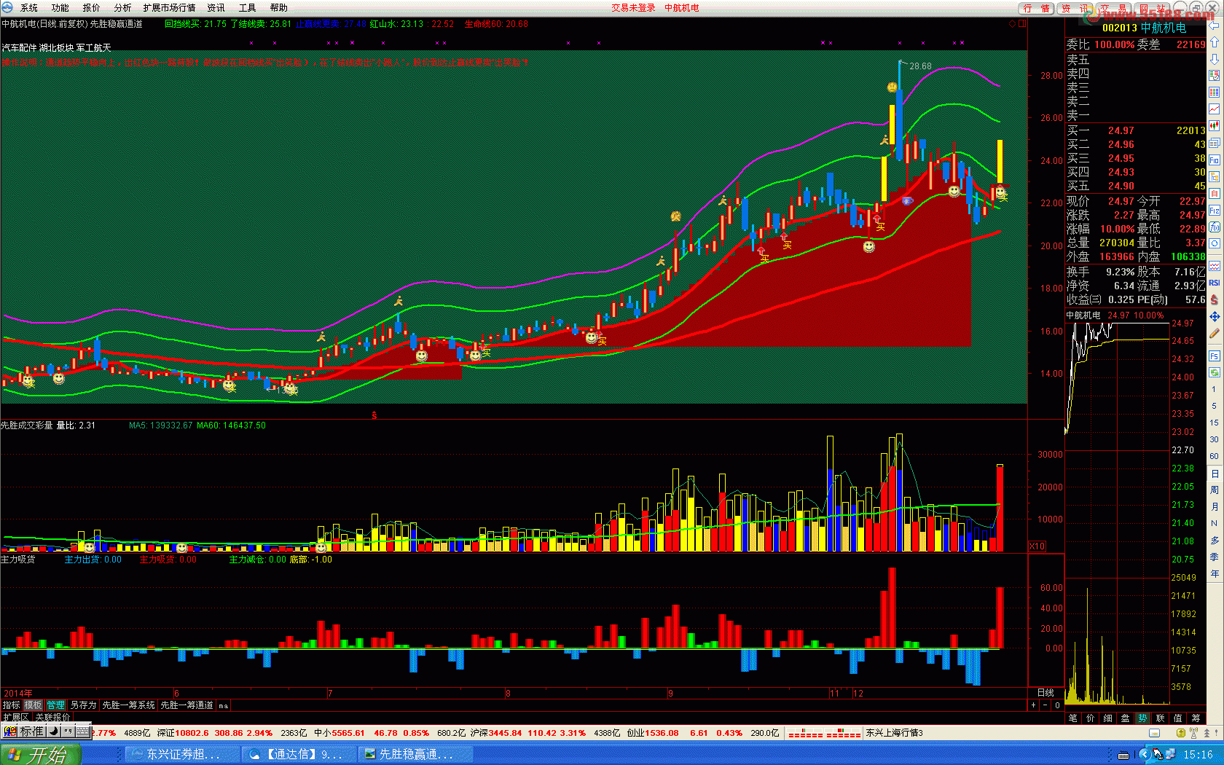Image resolution: width=1224 pixels, height=765 pixels.
Task: Select the 日 daily period button
Action: pos(1214,473)
